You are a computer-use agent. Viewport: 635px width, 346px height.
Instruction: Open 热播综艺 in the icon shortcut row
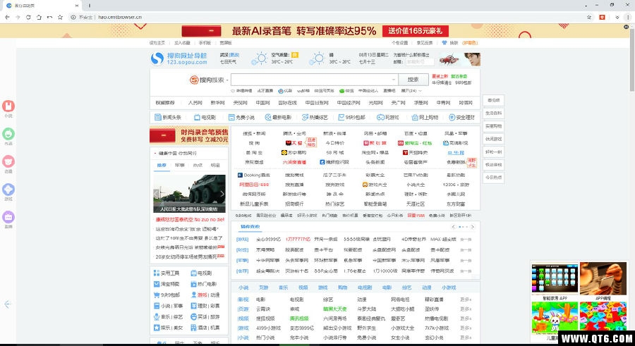tap(315, 118)
